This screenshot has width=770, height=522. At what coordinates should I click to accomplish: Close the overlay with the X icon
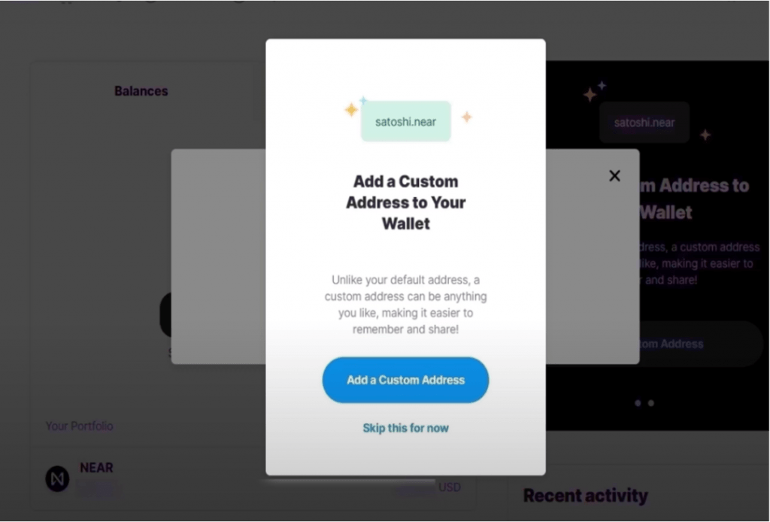pyautogui.click(x=614, y=176)
